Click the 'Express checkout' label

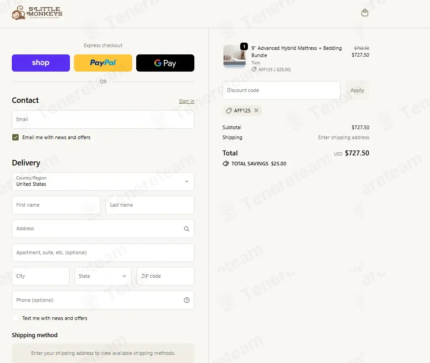(x=103, y=45)
